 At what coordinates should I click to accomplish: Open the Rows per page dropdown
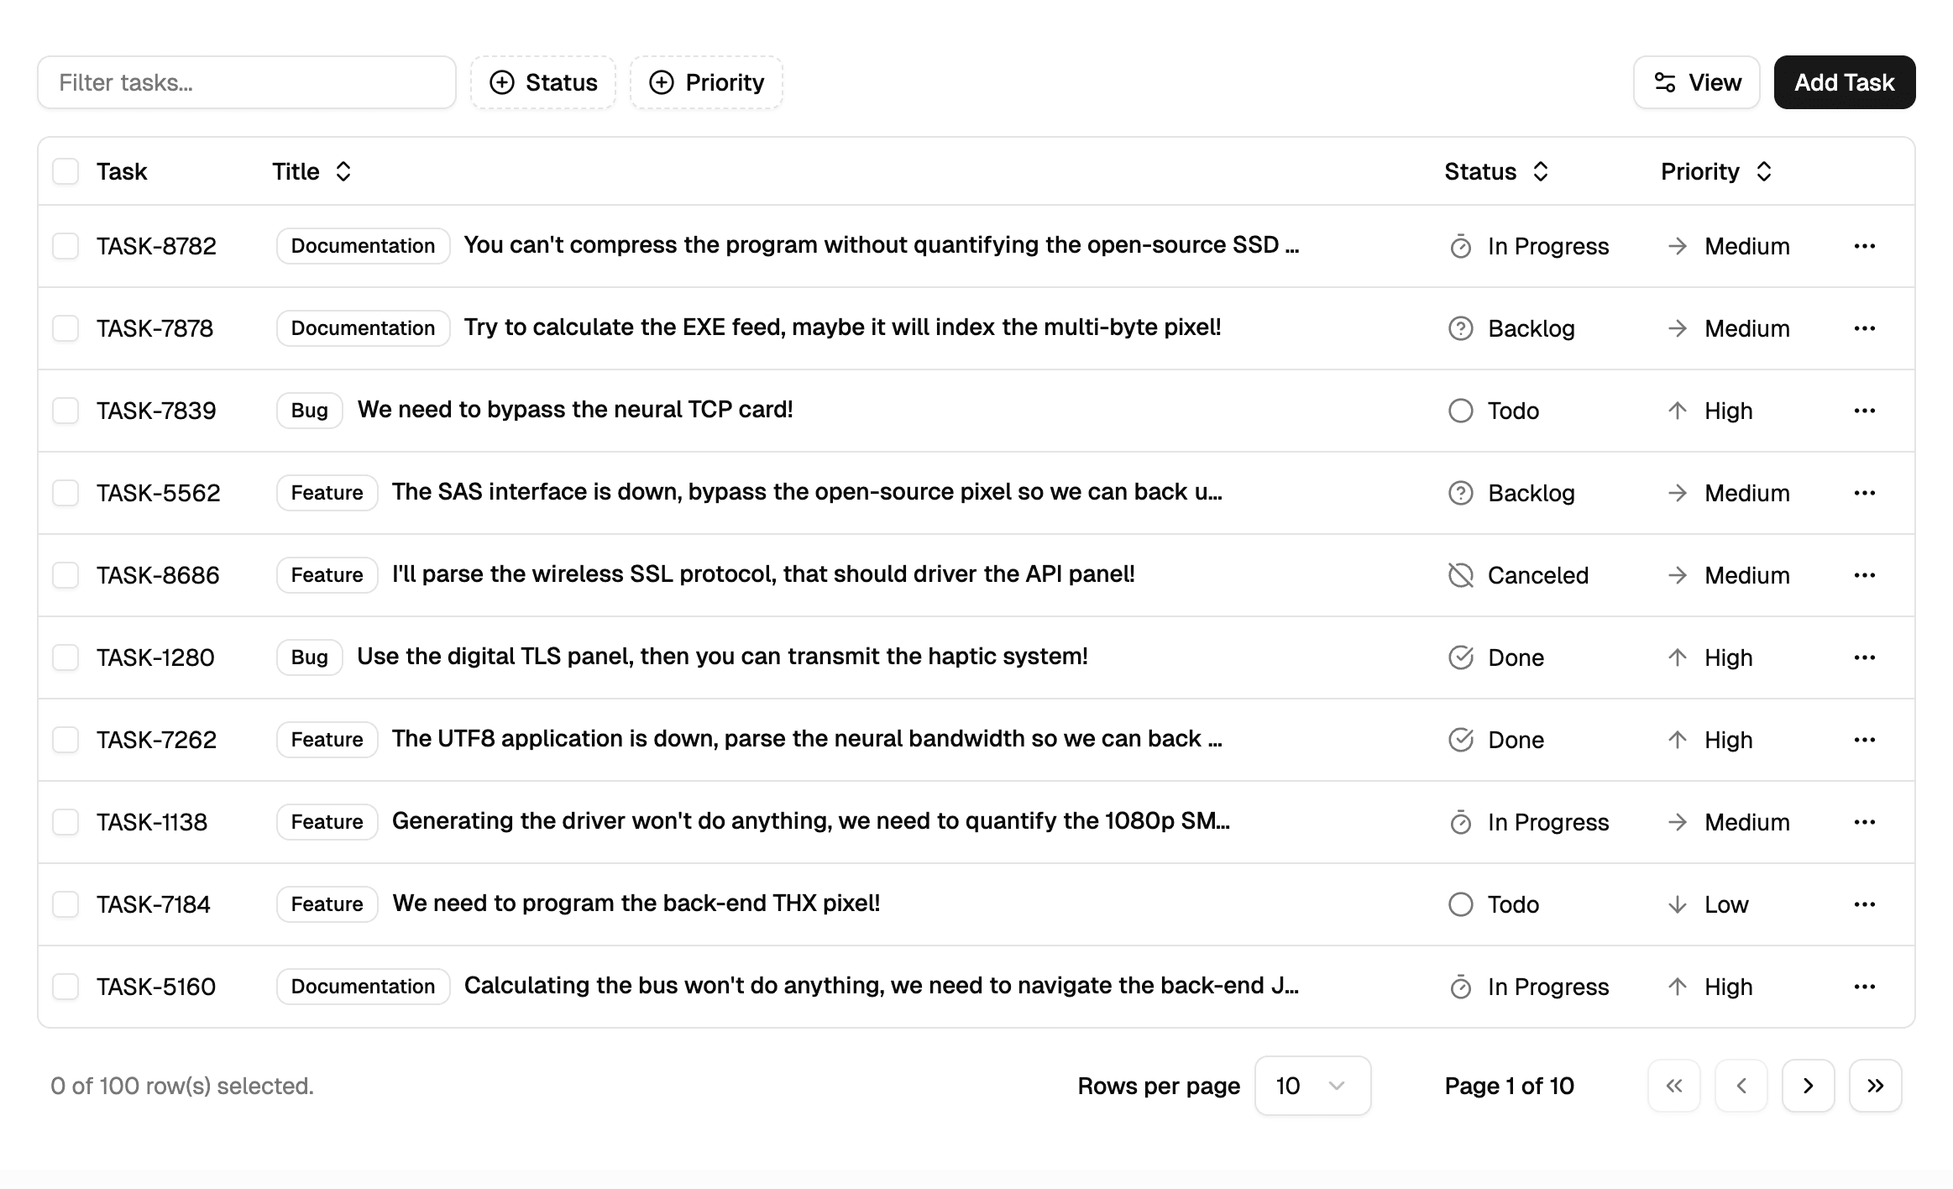point(1312,1086)
